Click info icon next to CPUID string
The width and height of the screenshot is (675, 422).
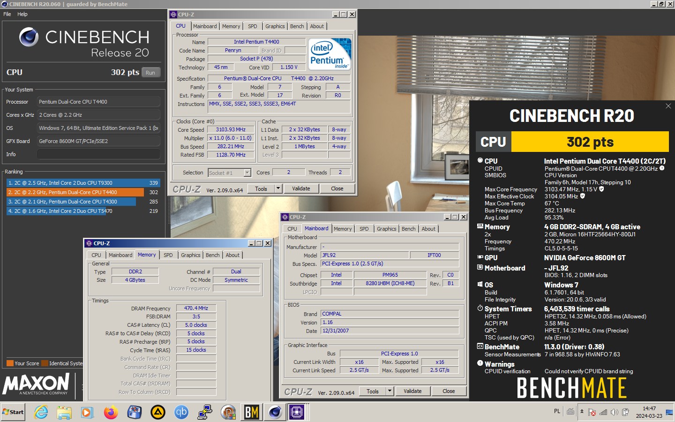pyautogui.click(x=662, y=168)
